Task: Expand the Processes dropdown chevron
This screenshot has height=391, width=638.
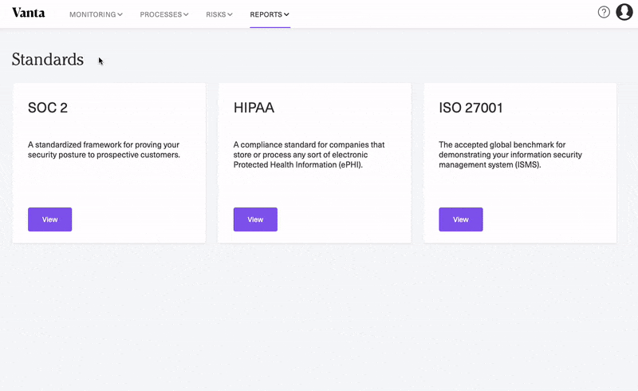Action: [186, 14]
